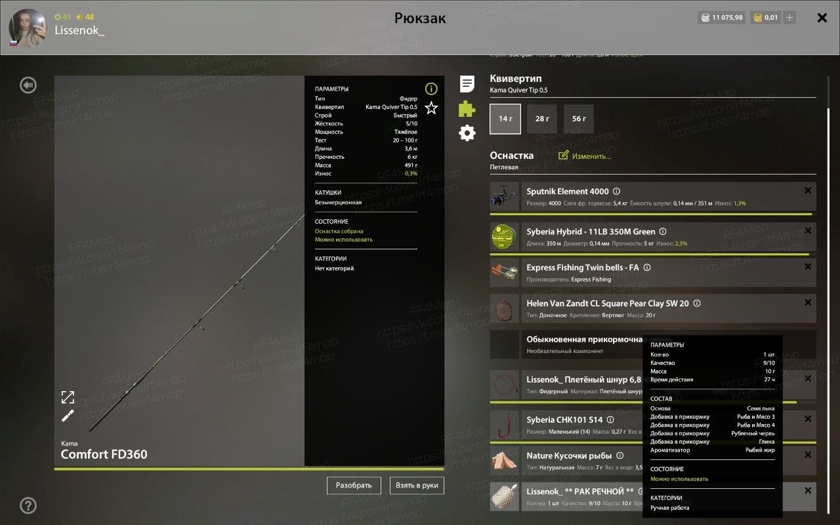840x525 pixels.
Task: Click the gold coins balance 0,01
Action: click(x=766, y=18)
